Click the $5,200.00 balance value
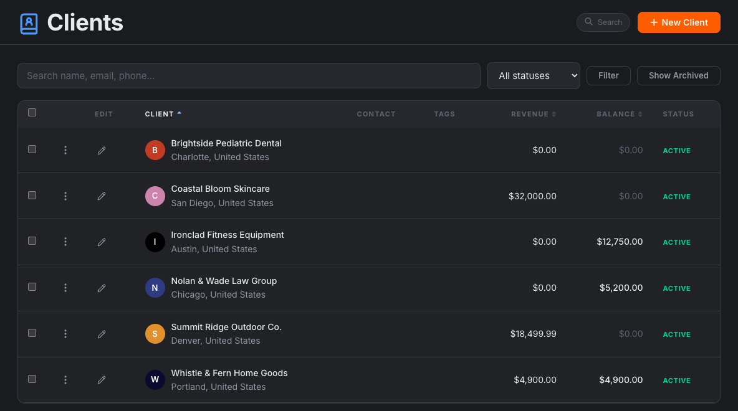 click(621, 288)
